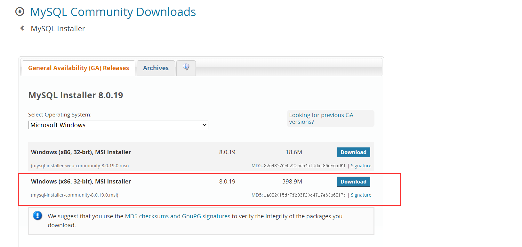Click the back arrow next to MySQL Installer
Image resolution: width=522 pixels, height=247 pixels.
tap(22, 28)
